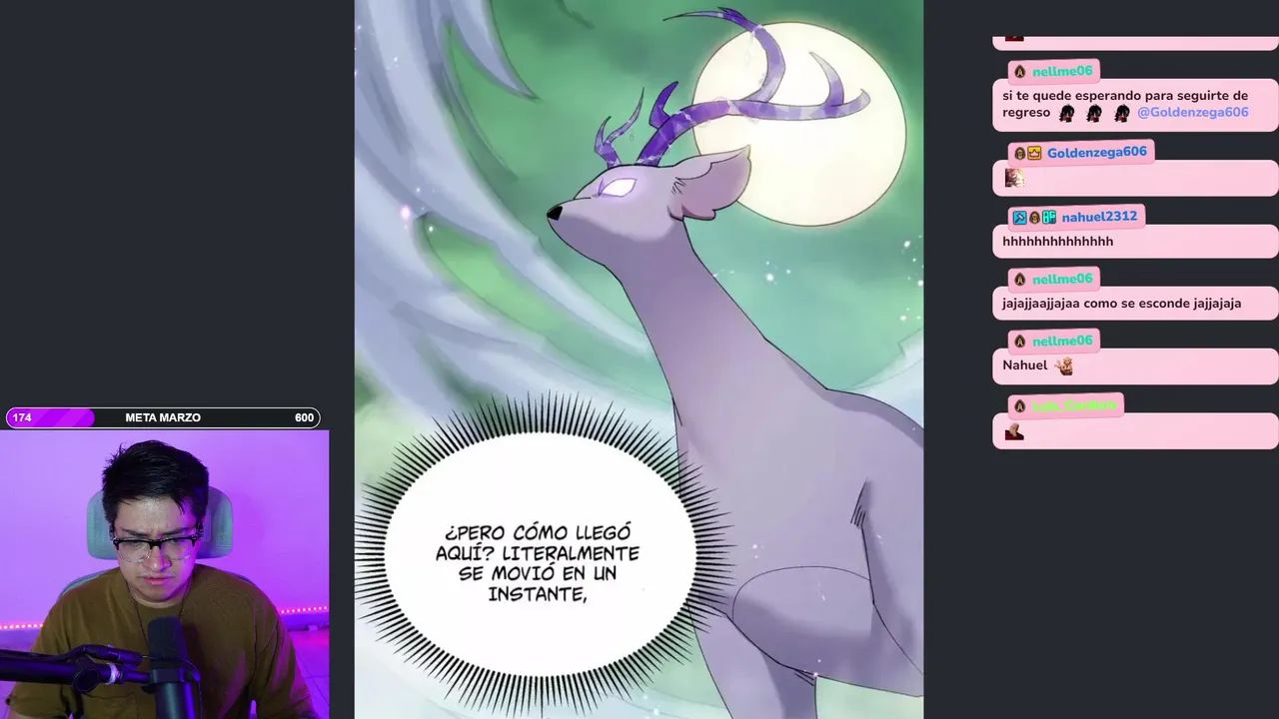This screenshot has height=719, width=1279.
Task: Open the faded green username at chat bottom
Action: 1074,406
